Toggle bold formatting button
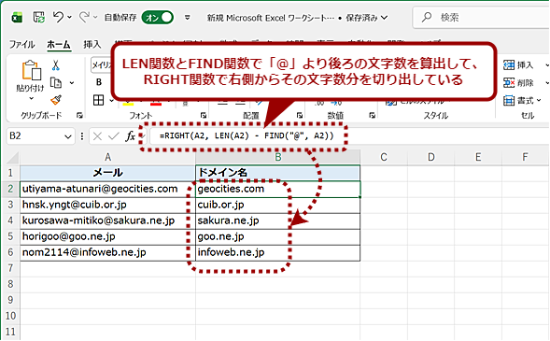Image resolution: width=550 pixels, height=341 pixels. pyautogui.click(x=99, y=82)
